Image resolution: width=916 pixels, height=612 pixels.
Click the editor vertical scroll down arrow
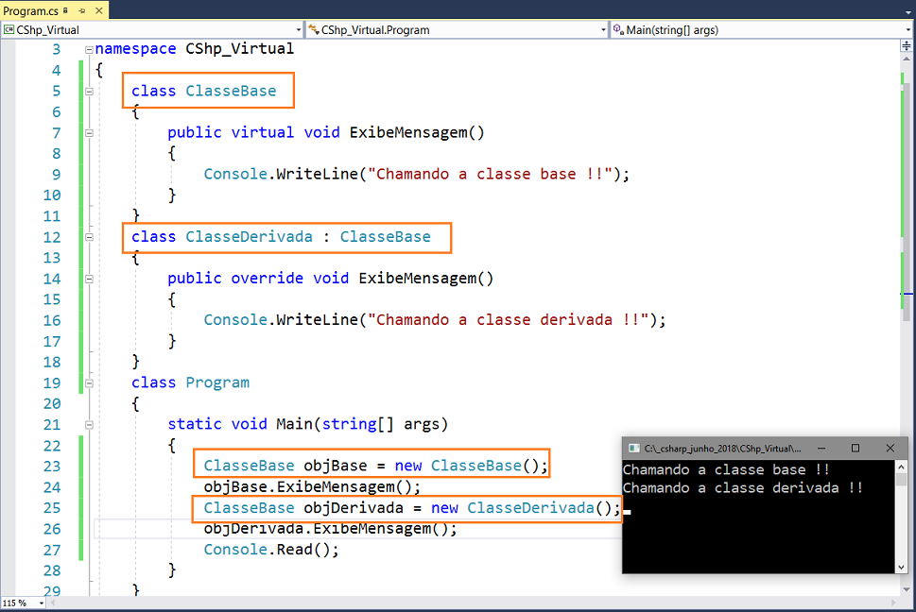click(906, 590)
